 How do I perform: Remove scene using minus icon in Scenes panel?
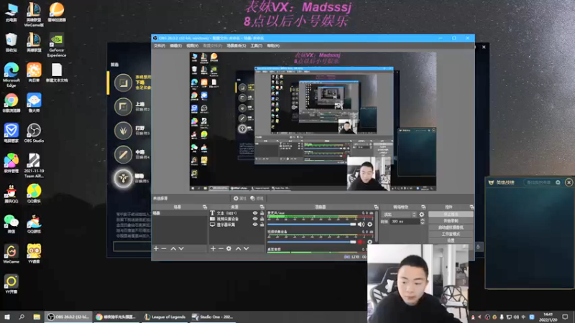click(164, 248)
